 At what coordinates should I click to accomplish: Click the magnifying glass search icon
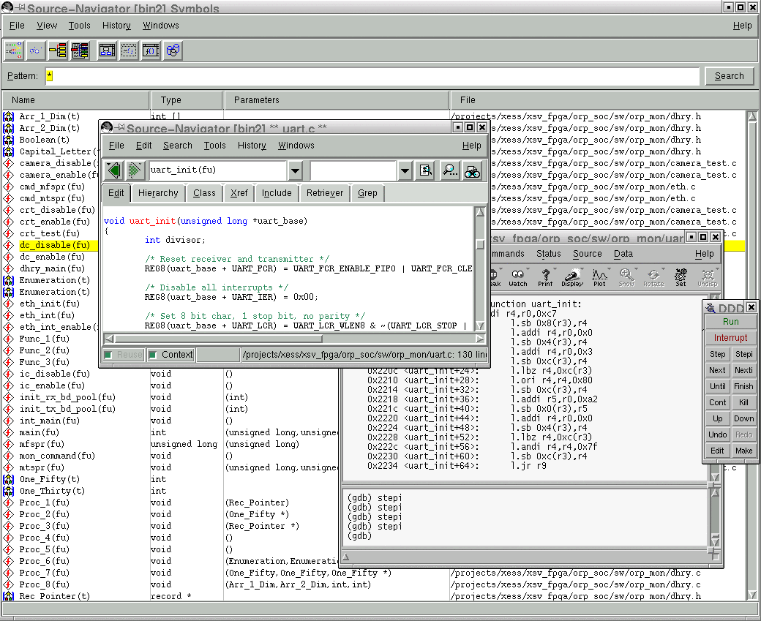449,170
